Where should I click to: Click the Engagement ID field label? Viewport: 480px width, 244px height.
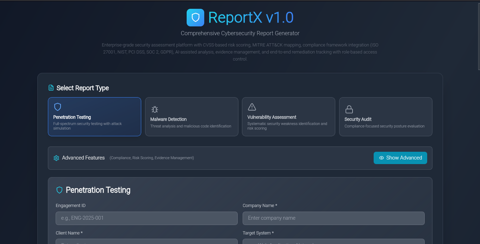(x=70, y=206)
